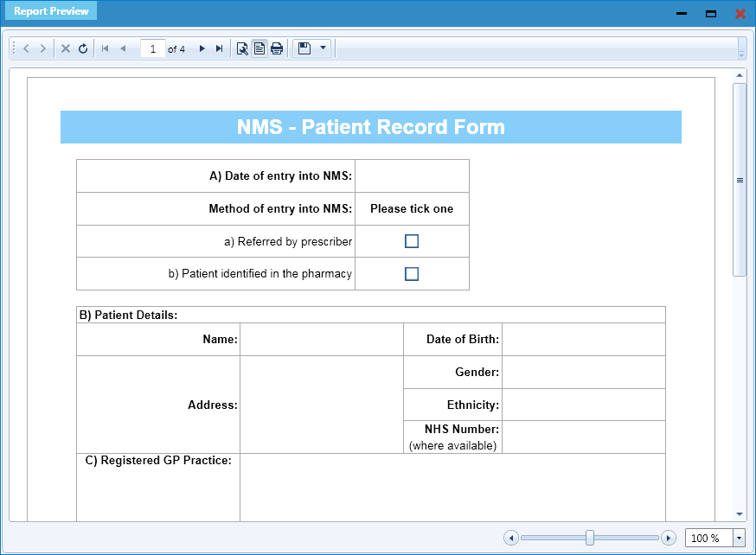The width and height of the screenshot is (756, 555).
Task: Click the scroll down arrow
Action: click(740, 514)
